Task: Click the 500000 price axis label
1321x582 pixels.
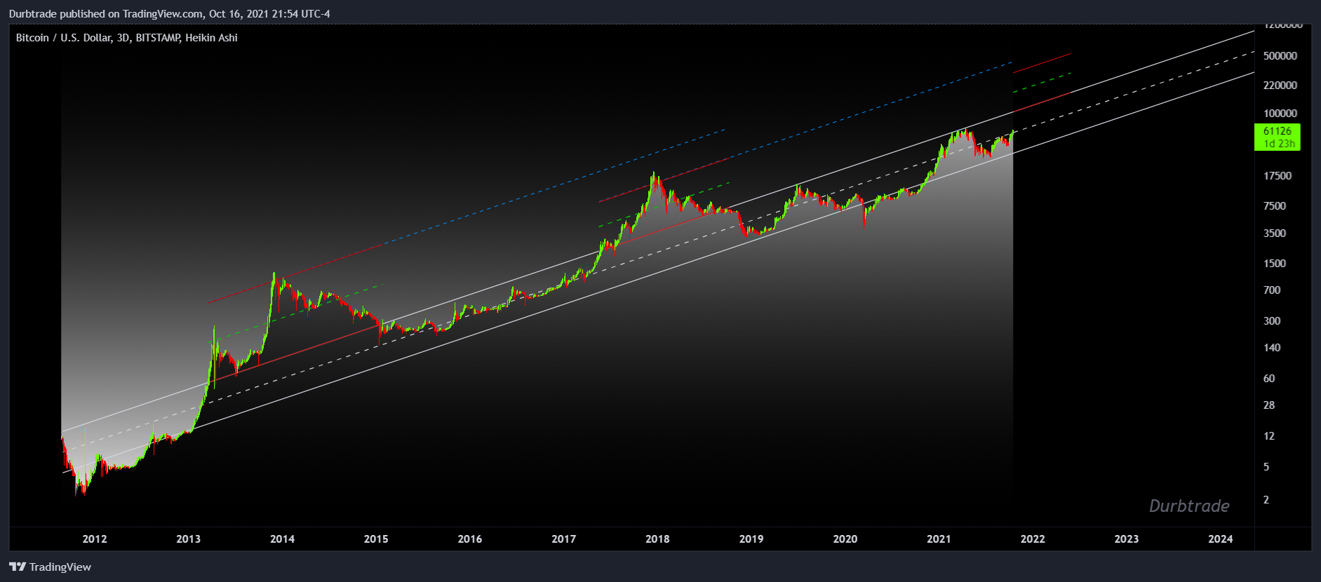Action: (x=1280, y=56)
